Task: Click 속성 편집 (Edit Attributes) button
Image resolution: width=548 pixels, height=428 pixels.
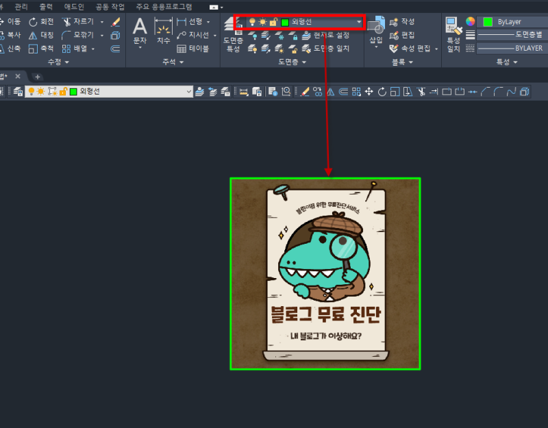Action: 410,48
